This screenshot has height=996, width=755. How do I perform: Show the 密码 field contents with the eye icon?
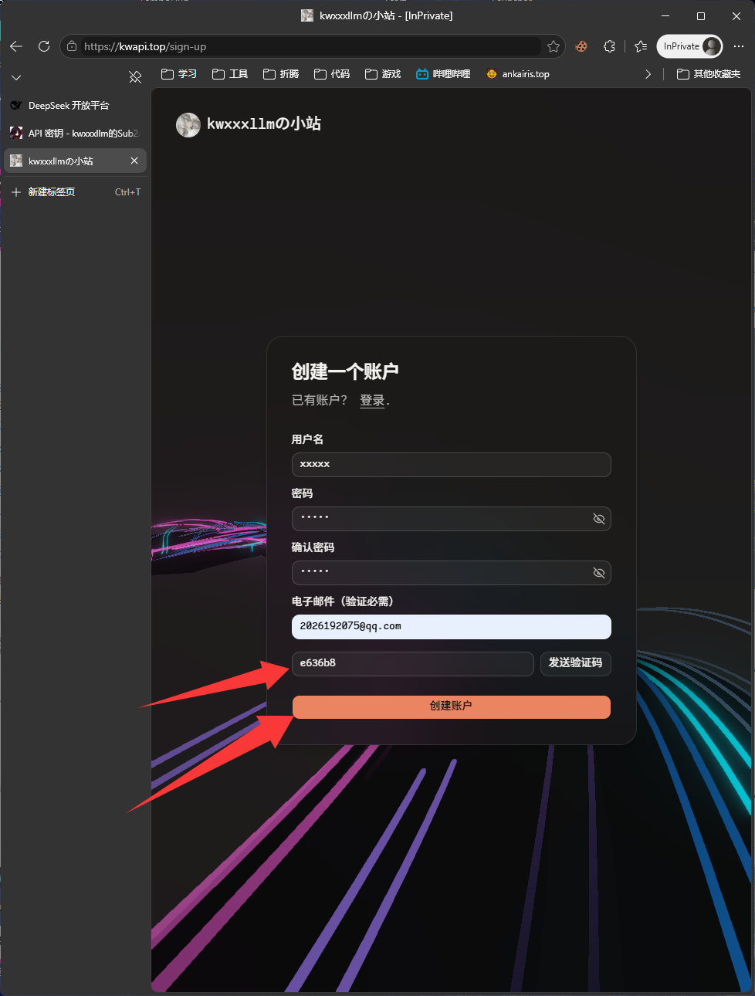pos(598,519)
